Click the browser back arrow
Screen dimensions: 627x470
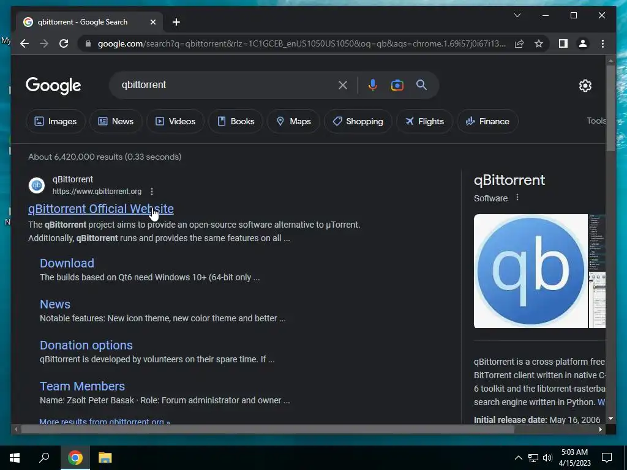pos(24,43)
